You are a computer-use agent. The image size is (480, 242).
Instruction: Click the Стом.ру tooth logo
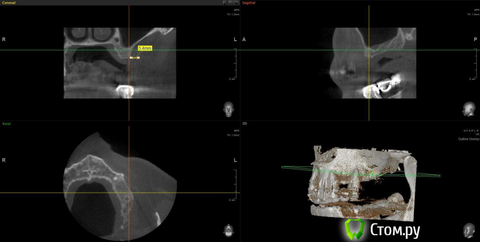(x=354, y=230)
